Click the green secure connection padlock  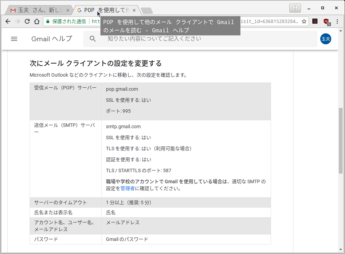(x=48, y=21)
